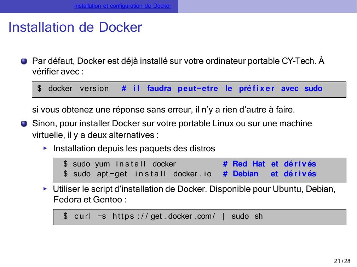Click the triangle marker before "Utiliser le script"

point(45,189)
